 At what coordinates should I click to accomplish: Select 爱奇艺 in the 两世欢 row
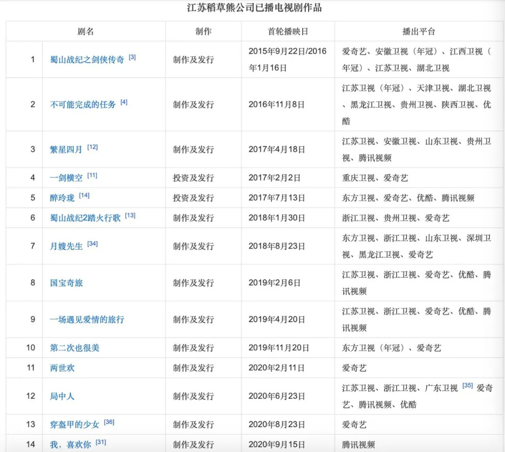(x=354, y=368)
